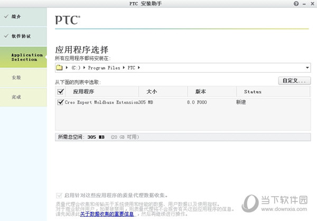Uncheck Creo Expert Moldbase Extension checkbox

pos(60,102)
